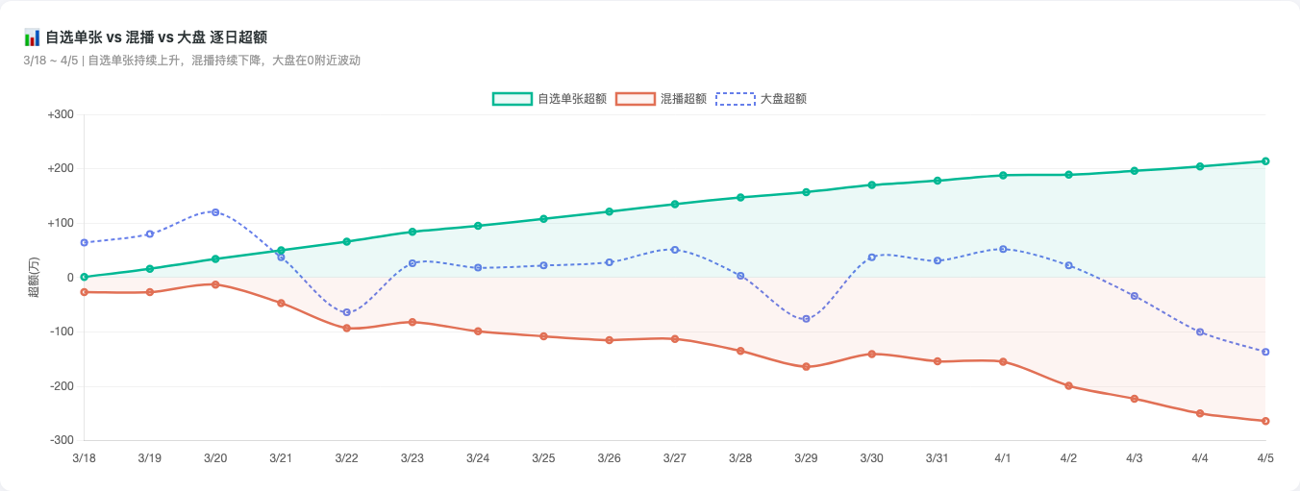Select the green line data point at 3/27
Screen dimensions: 1300x491
coord(675,204)
